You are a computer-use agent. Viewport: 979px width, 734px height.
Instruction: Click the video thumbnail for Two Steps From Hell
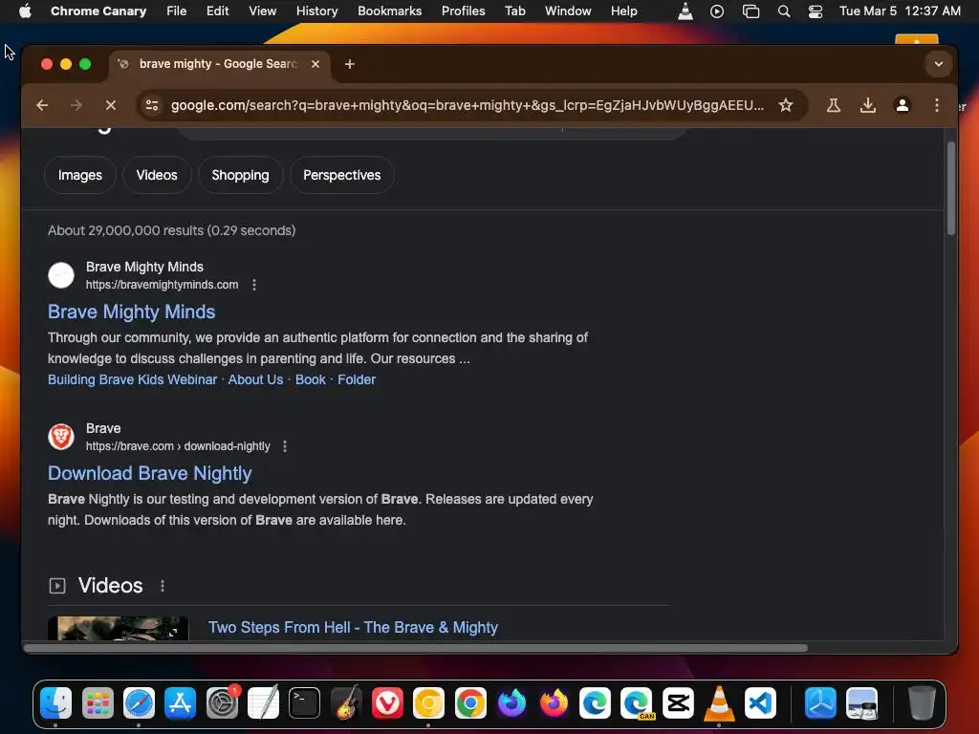click(x=118, y=628)
